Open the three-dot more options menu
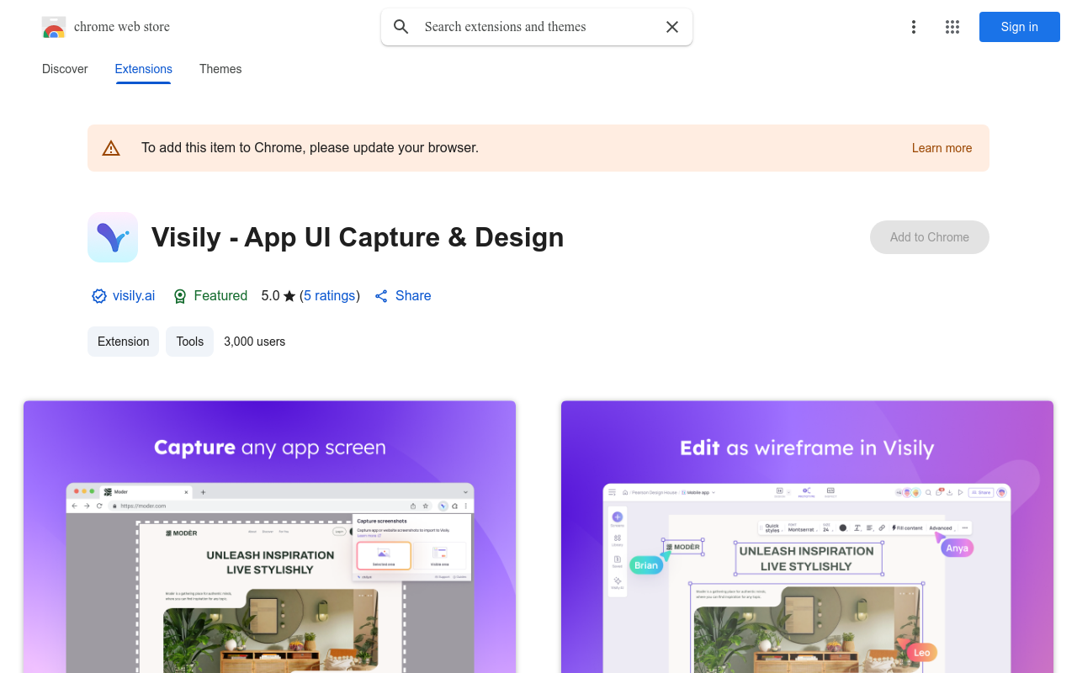Viewport: 1077px width, 673px height. pos(913,27)
